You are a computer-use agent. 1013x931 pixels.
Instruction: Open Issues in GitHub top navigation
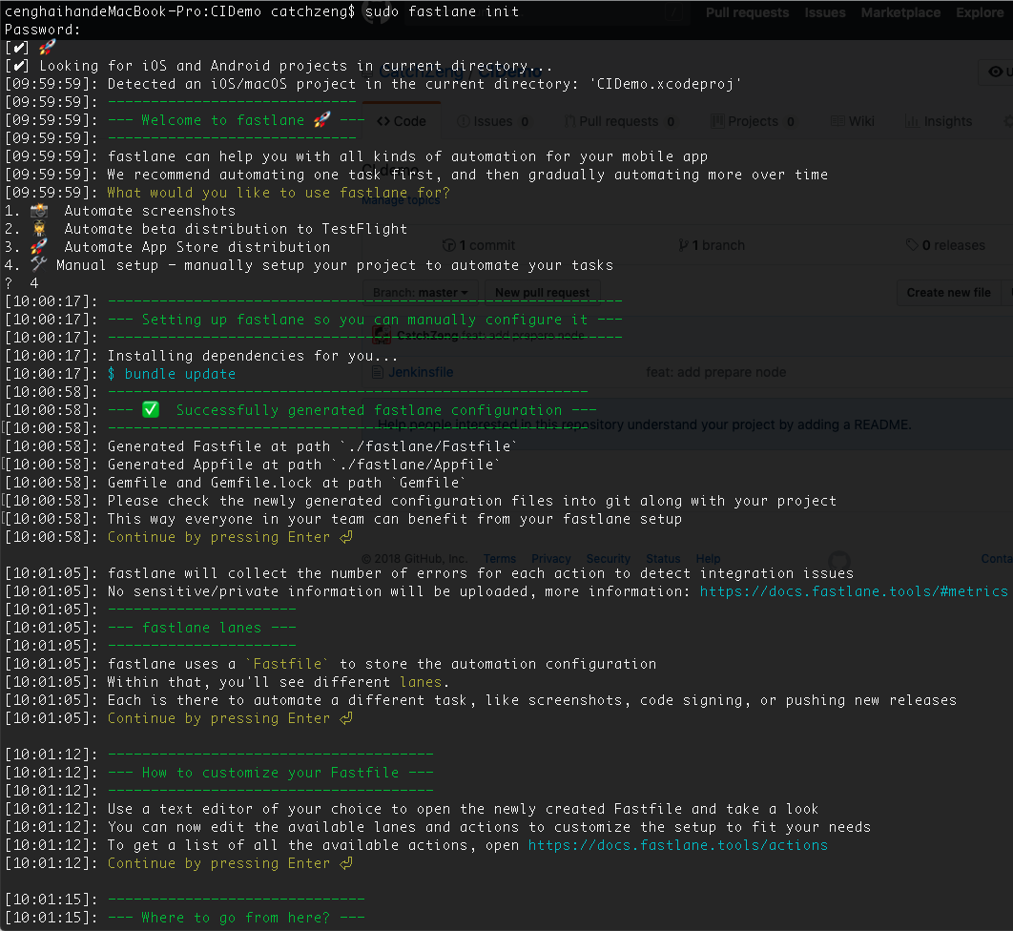coord(824,12)
